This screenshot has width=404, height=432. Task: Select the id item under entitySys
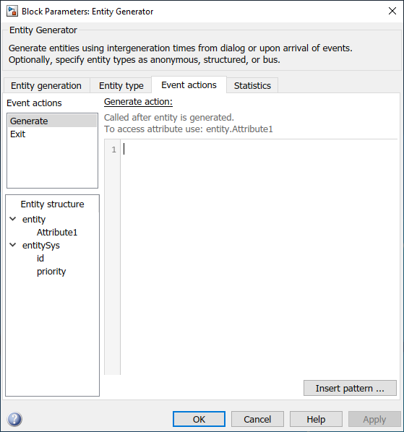coord(40,258)
